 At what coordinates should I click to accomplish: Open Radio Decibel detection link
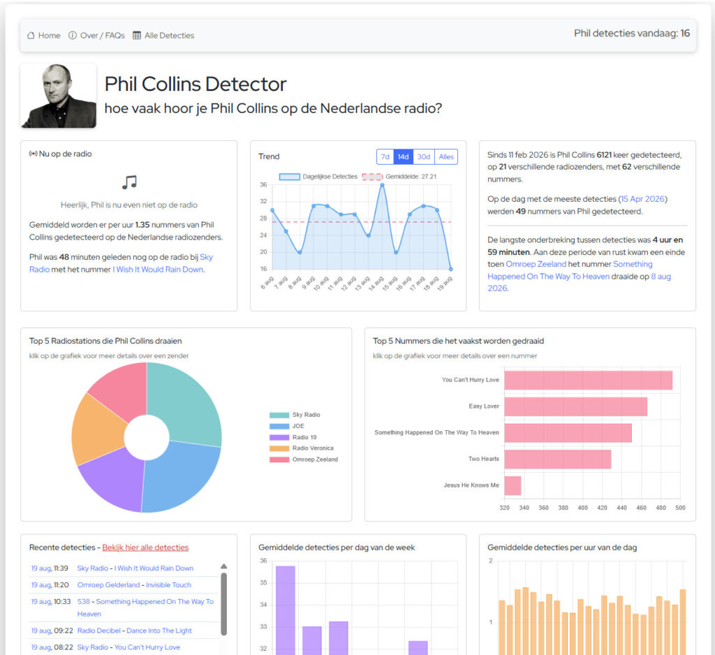point(99,631)
